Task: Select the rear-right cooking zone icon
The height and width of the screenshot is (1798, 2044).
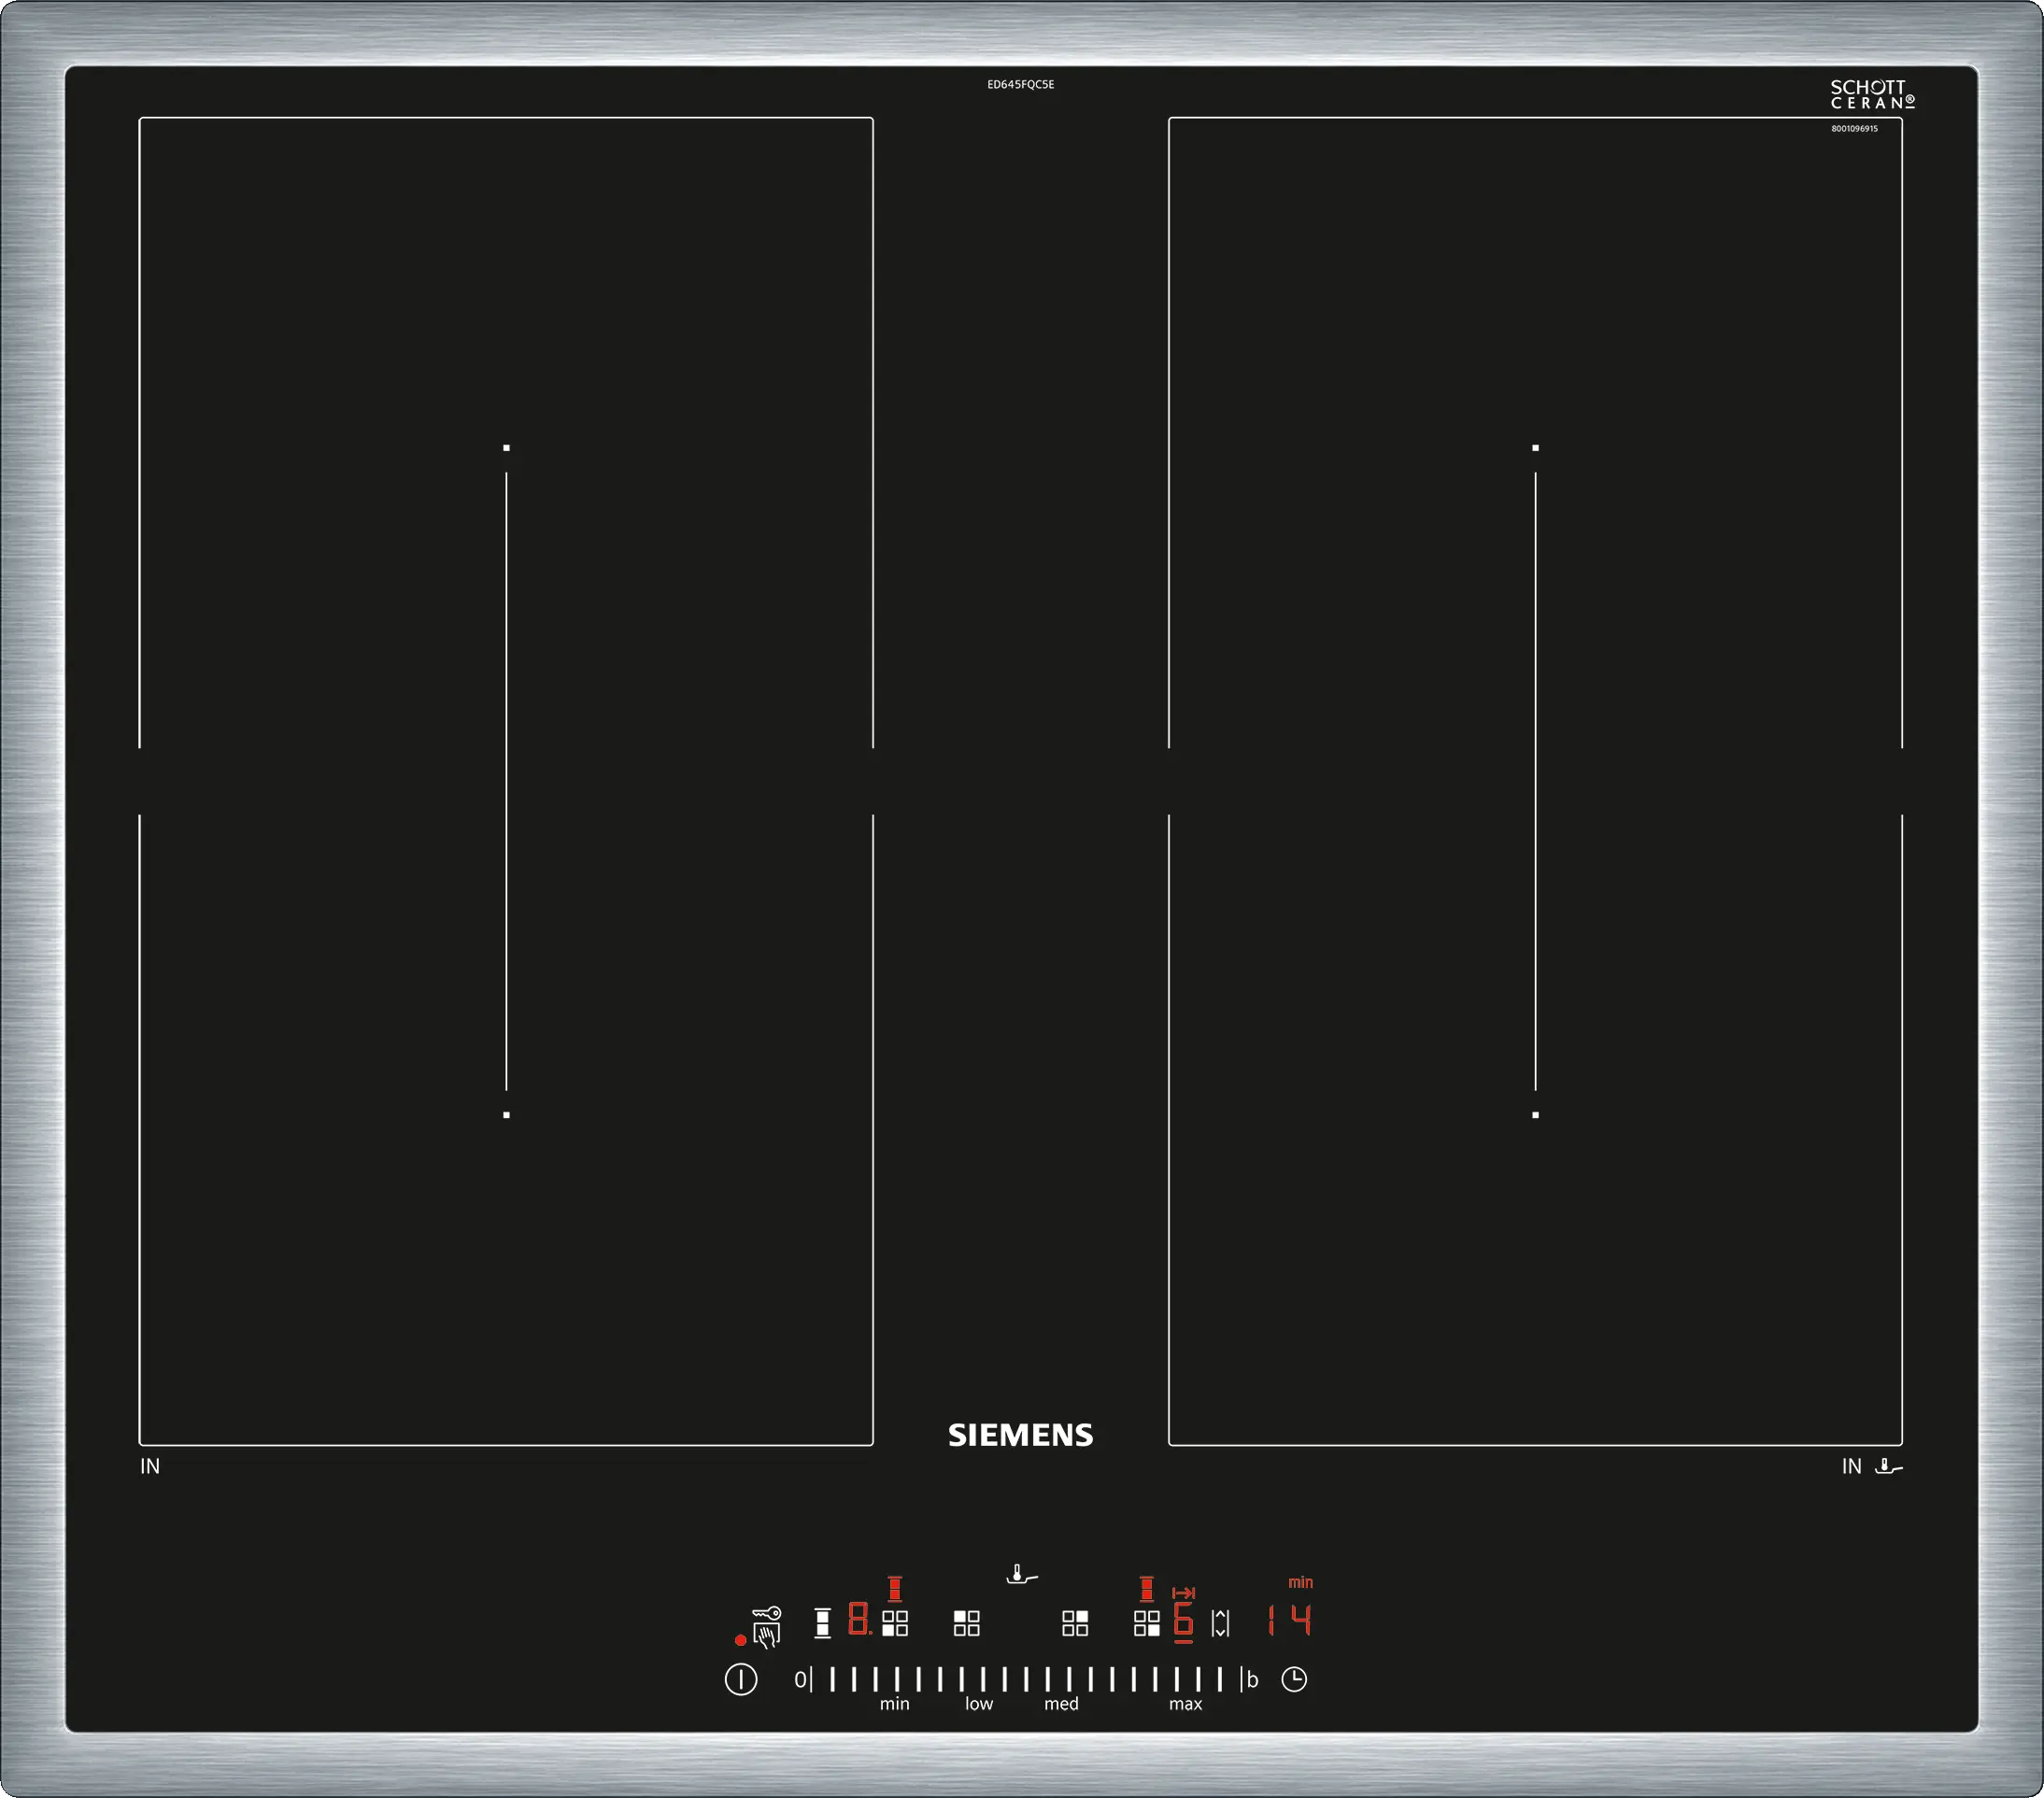Action: [1075, 1622]
